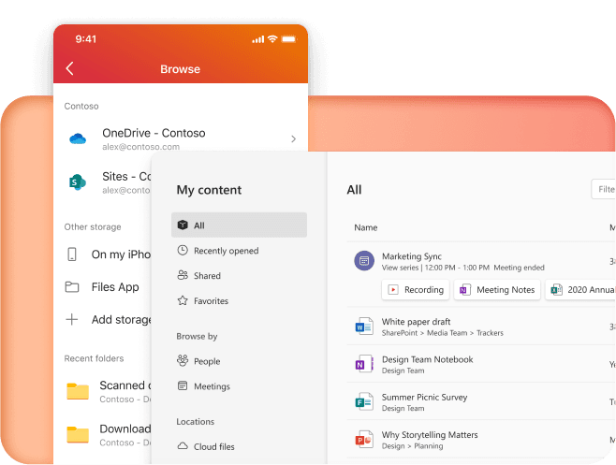The width and height of the screenshot is (616, 465).
Task: Click the Filter input field
Action: [x=603, y=190]
